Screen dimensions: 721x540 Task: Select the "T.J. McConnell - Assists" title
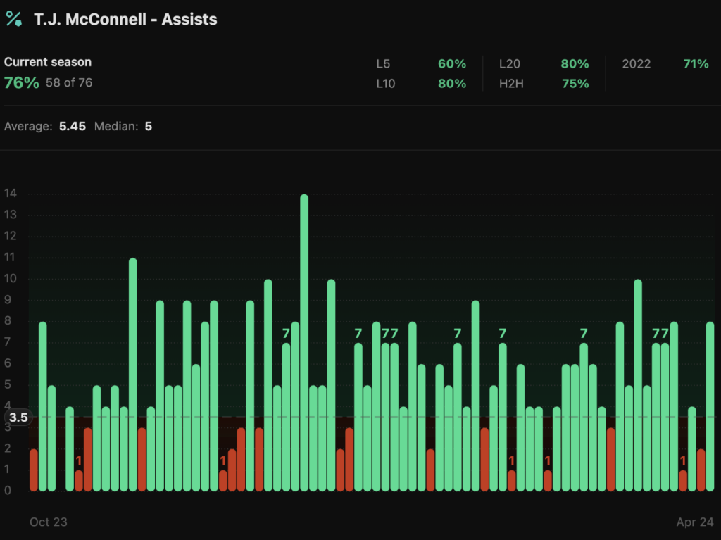[x=125, y=19]
